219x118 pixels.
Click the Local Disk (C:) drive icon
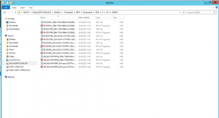pyautogui.click(x=7, y=60)
